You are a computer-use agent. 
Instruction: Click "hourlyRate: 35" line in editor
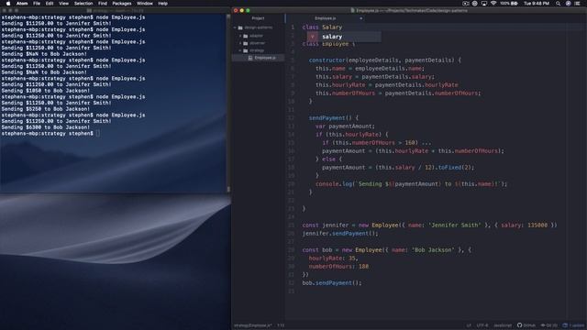(333, 258)
